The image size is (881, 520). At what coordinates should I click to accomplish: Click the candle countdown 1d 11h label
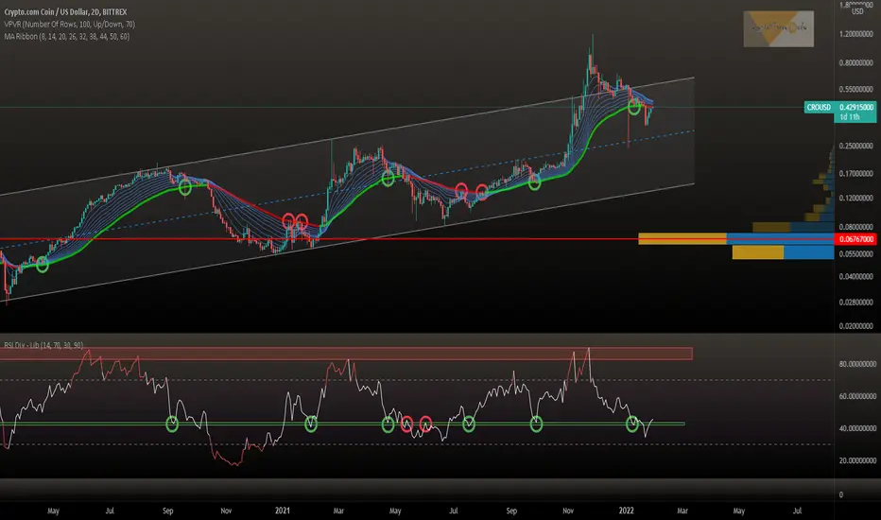850,117
